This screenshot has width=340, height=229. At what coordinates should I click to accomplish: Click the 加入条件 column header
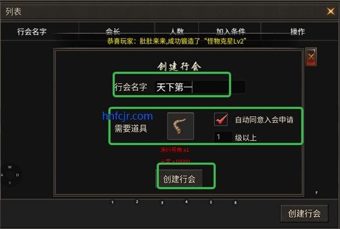pos(231,32)
